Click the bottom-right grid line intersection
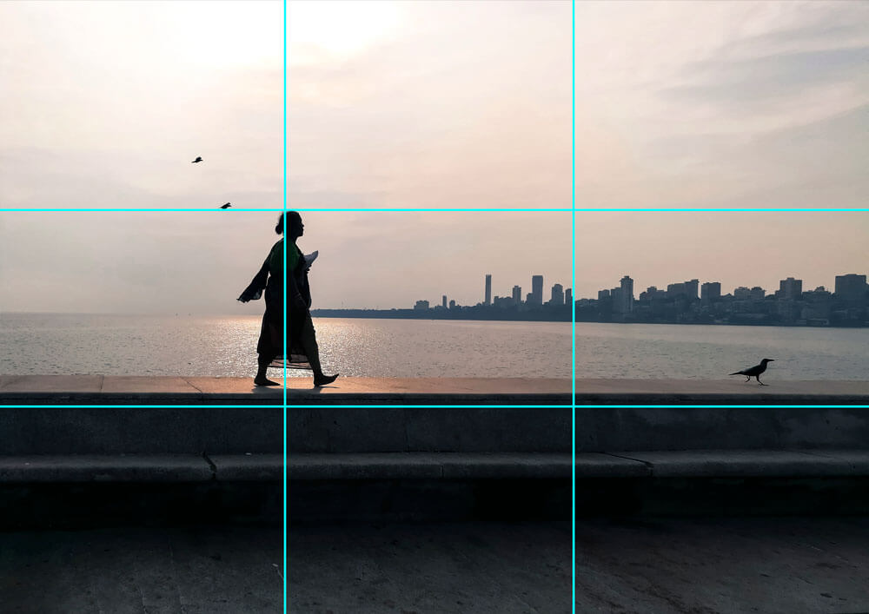The height and width of the screenshot is (614, 869). tap(574, 406)
